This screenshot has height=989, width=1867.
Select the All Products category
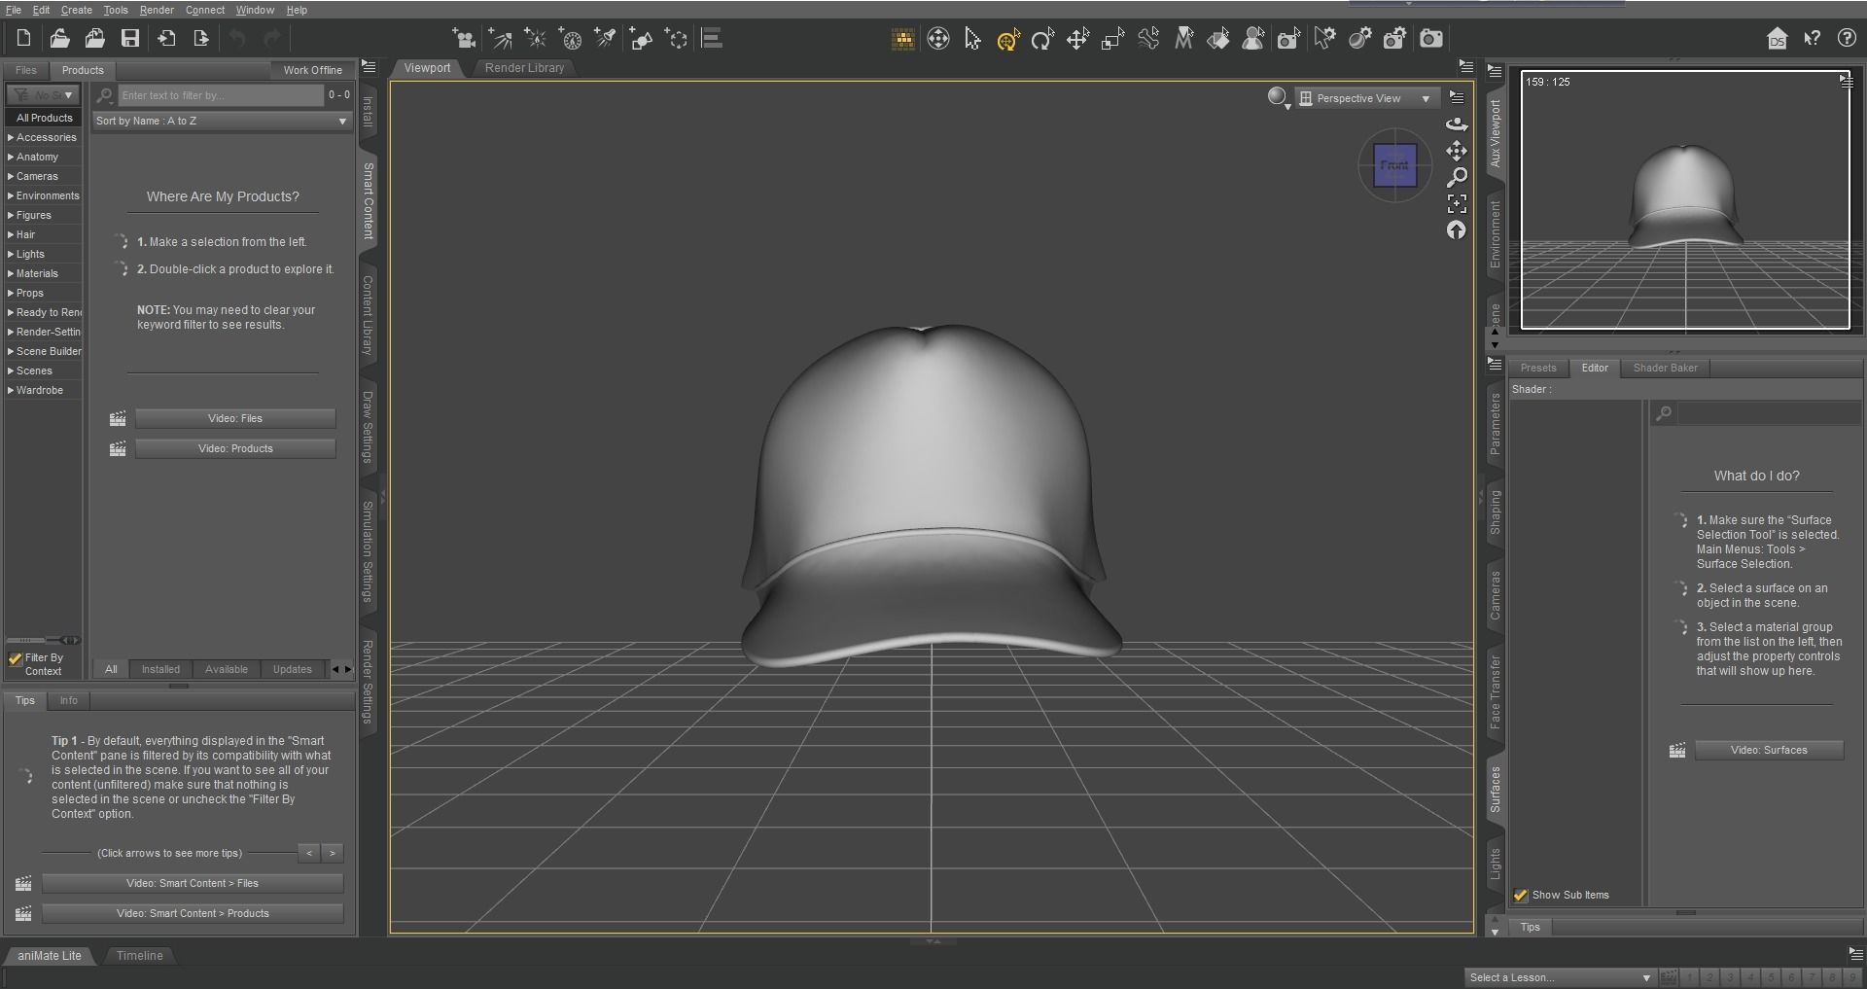point(44,118)
